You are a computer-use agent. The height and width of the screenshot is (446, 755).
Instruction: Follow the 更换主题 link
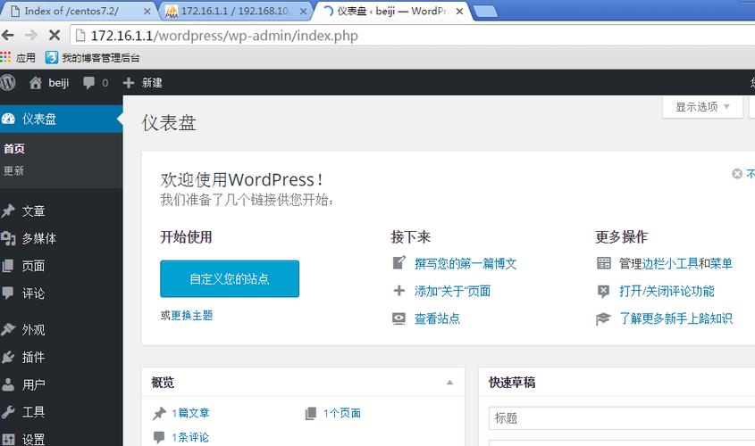191,315
